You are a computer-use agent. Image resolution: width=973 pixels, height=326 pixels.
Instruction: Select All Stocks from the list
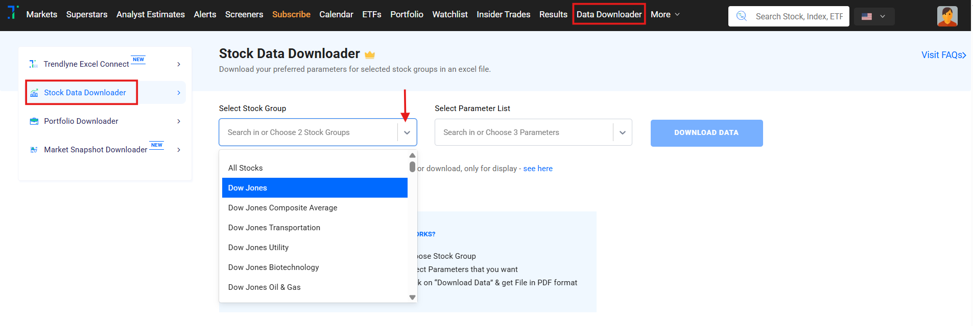(315, 168)
